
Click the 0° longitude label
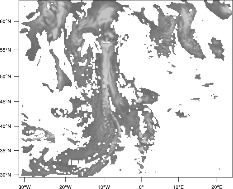(141, 187)
